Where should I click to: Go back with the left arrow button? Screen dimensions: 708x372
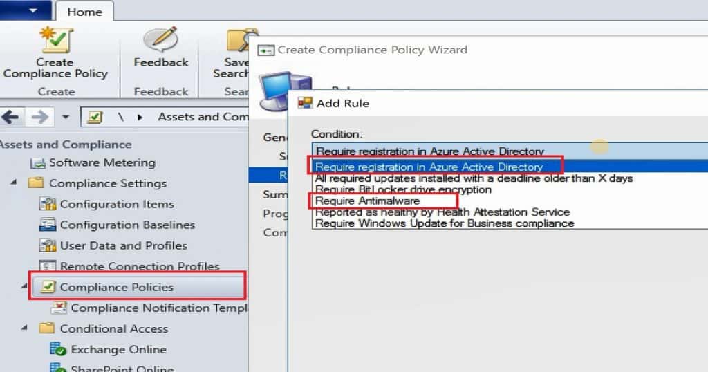click(x=11, y=118)
